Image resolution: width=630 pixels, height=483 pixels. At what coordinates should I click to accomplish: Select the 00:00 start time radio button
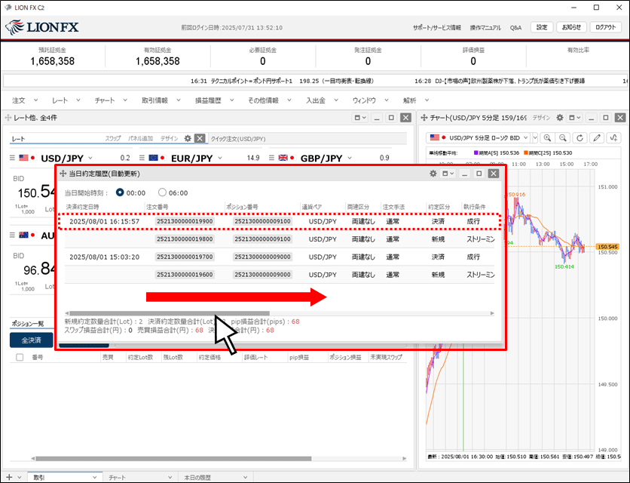[x=119, y=192]
